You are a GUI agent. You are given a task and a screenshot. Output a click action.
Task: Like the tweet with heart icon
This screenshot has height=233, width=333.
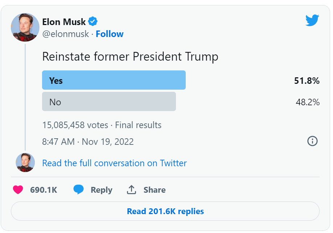[x=18, y=190]
